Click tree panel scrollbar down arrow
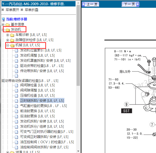 (78, 151)
